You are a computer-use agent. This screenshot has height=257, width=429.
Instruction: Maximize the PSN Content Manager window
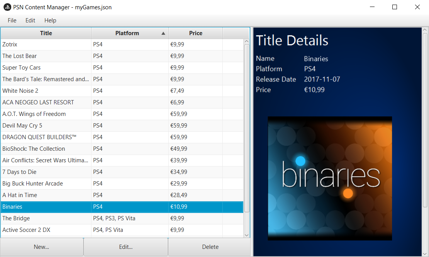coord(395,7)
